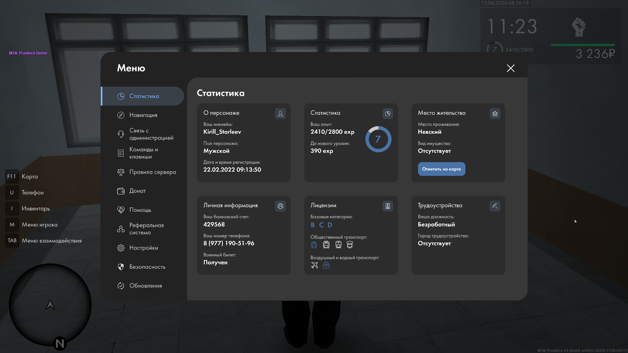
Task: Click the pickaxe icon in Трудоустройство card
Action: coord(495,206)
